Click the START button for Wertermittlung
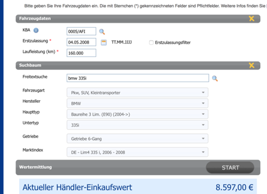This screenshot has width=267, height=194. 230,167
